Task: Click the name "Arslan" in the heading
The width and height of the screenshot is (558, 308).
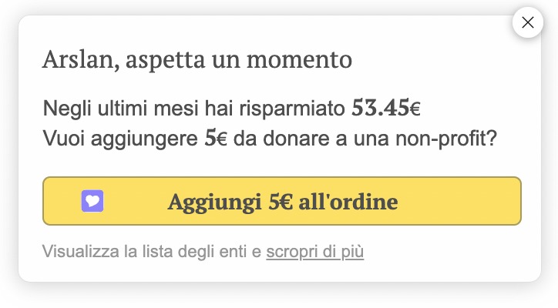Action: point(79,59)
